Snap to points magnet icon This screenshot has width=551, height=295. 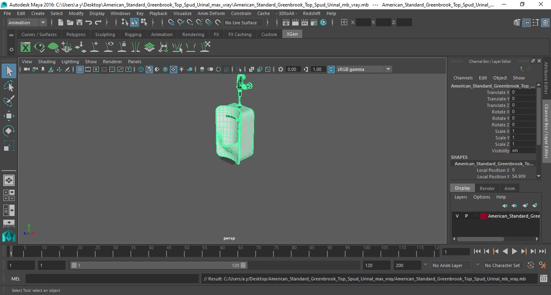tap(190, 23)
